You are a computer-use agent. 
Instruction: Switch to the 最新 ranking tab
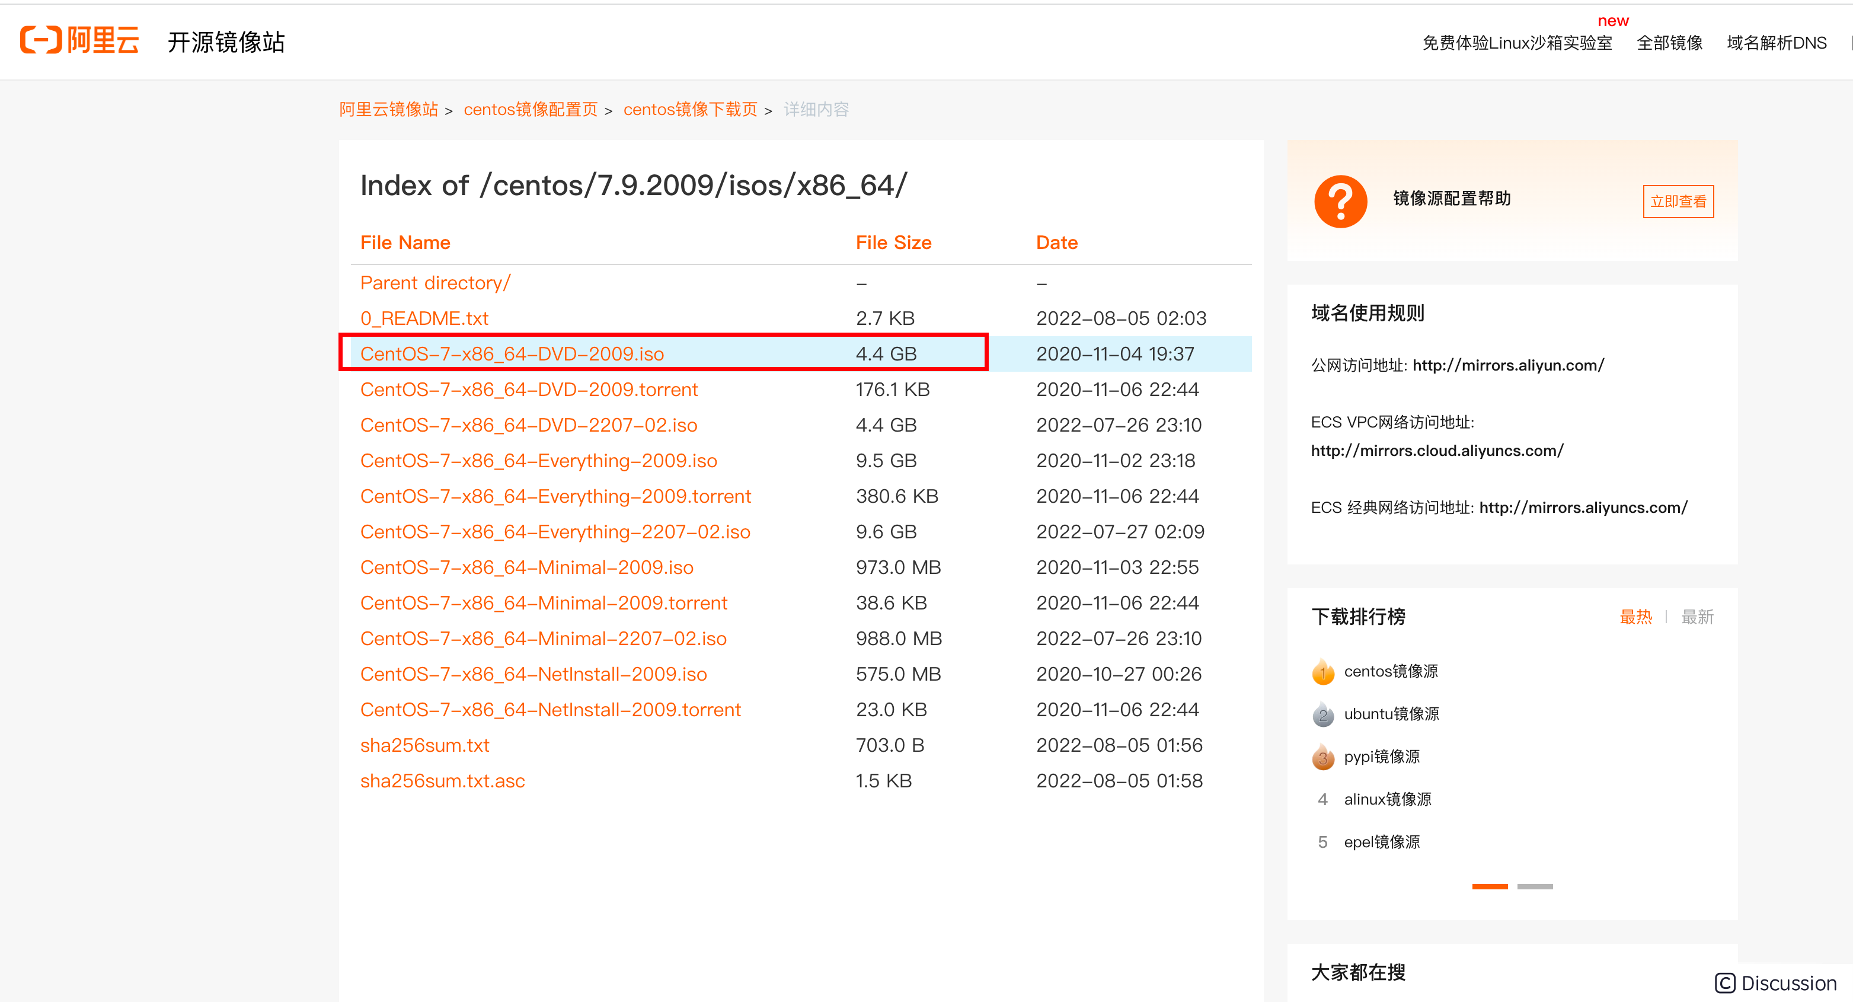pos(1697,617)
